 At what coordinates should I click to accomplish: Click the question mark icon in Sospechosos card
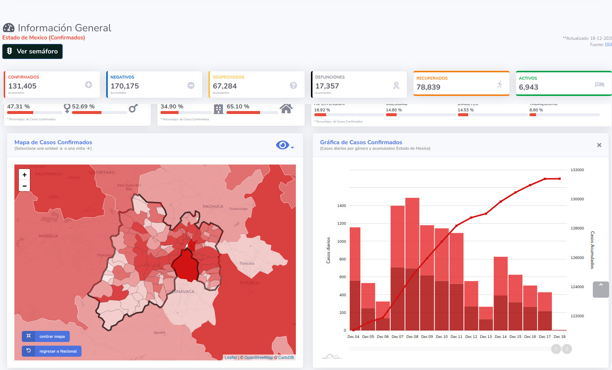(x=293, y=85)
